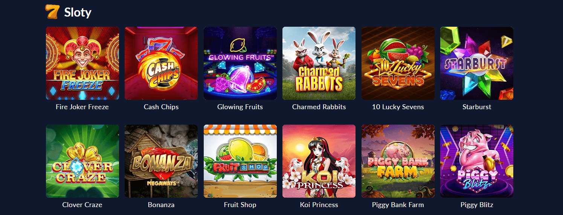This screenshot has height=215, width=563.
Task: Launch the Clover Craze game tile
Action: 82,161
